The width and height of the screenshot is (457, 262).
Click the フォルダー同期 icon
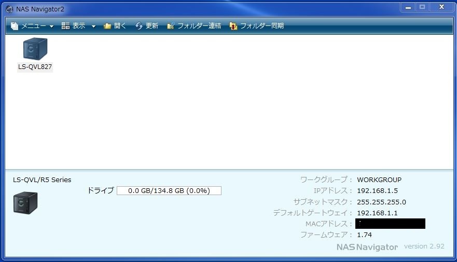click(233, 26)
